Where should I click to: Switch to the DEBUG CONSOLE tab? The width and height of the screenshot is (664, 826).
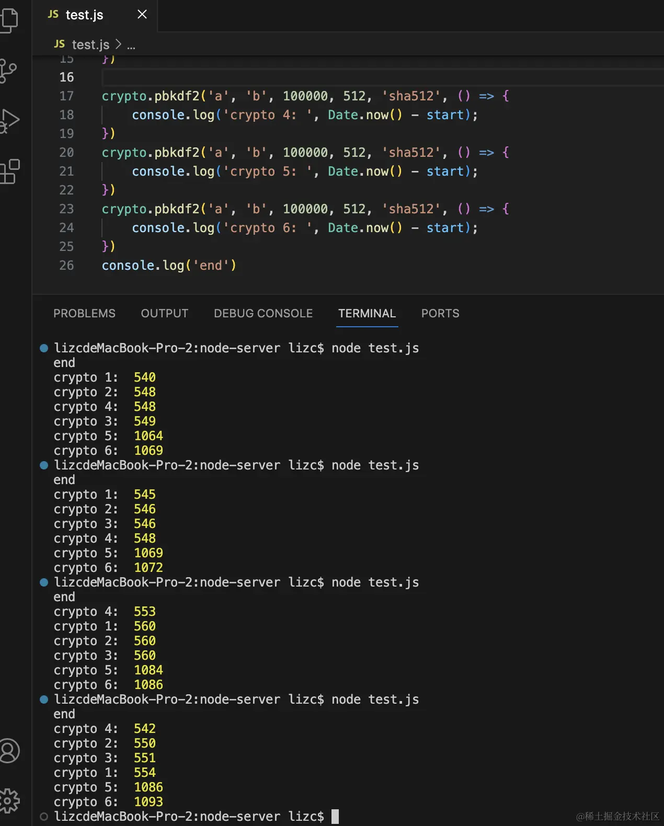(264, 313)
